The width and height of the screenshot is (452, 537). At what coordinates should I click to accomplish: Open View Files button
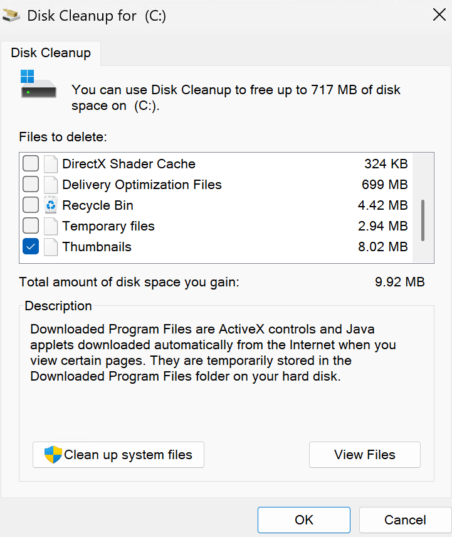[x=364, y=455]
